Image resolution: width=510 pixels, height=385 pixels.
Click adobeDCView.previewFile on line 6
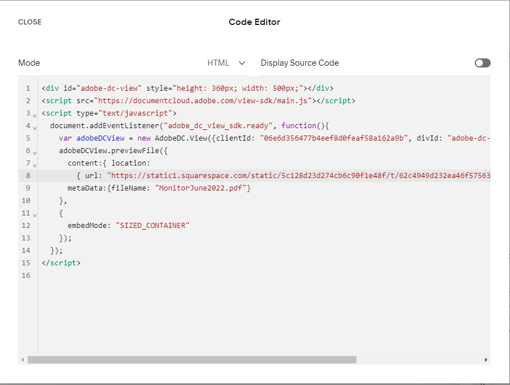point(109,150)
